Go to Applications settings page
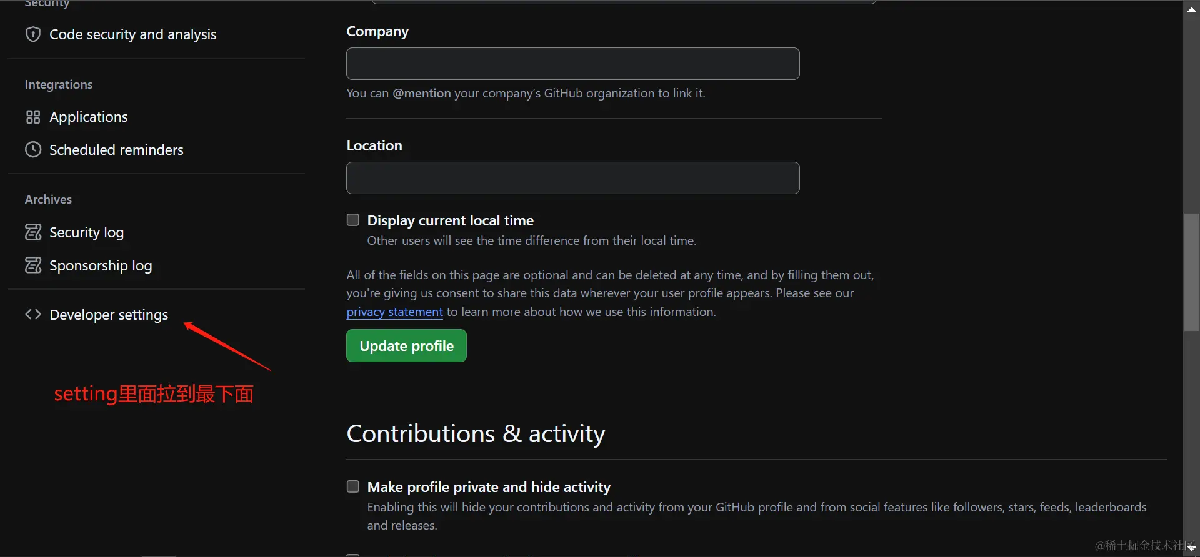 88,117
